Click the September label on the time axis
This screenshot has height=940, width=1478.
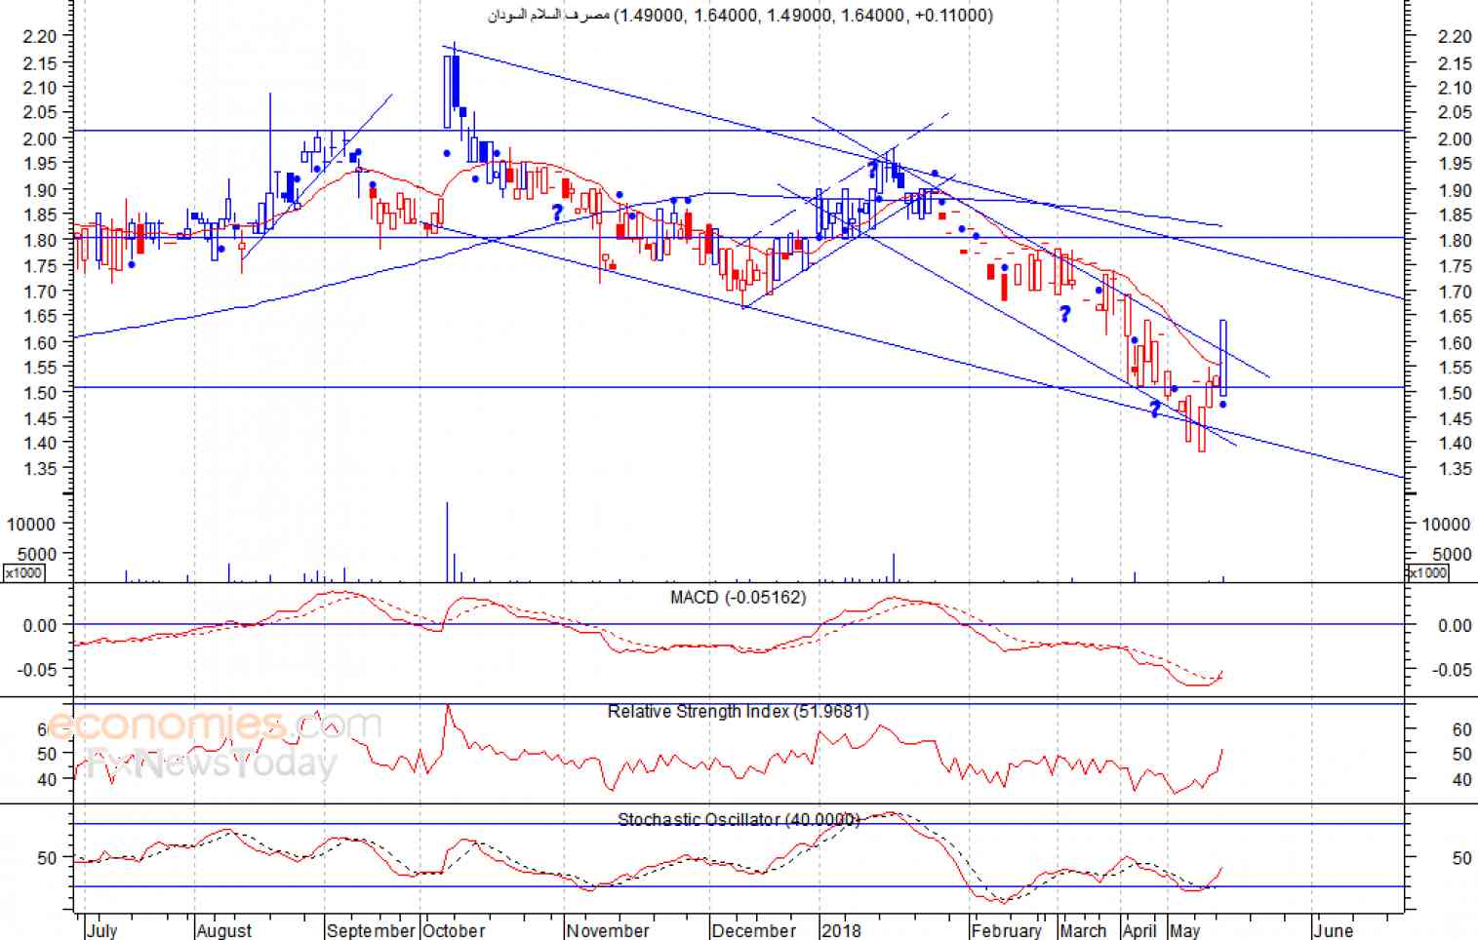pos(371,930)
